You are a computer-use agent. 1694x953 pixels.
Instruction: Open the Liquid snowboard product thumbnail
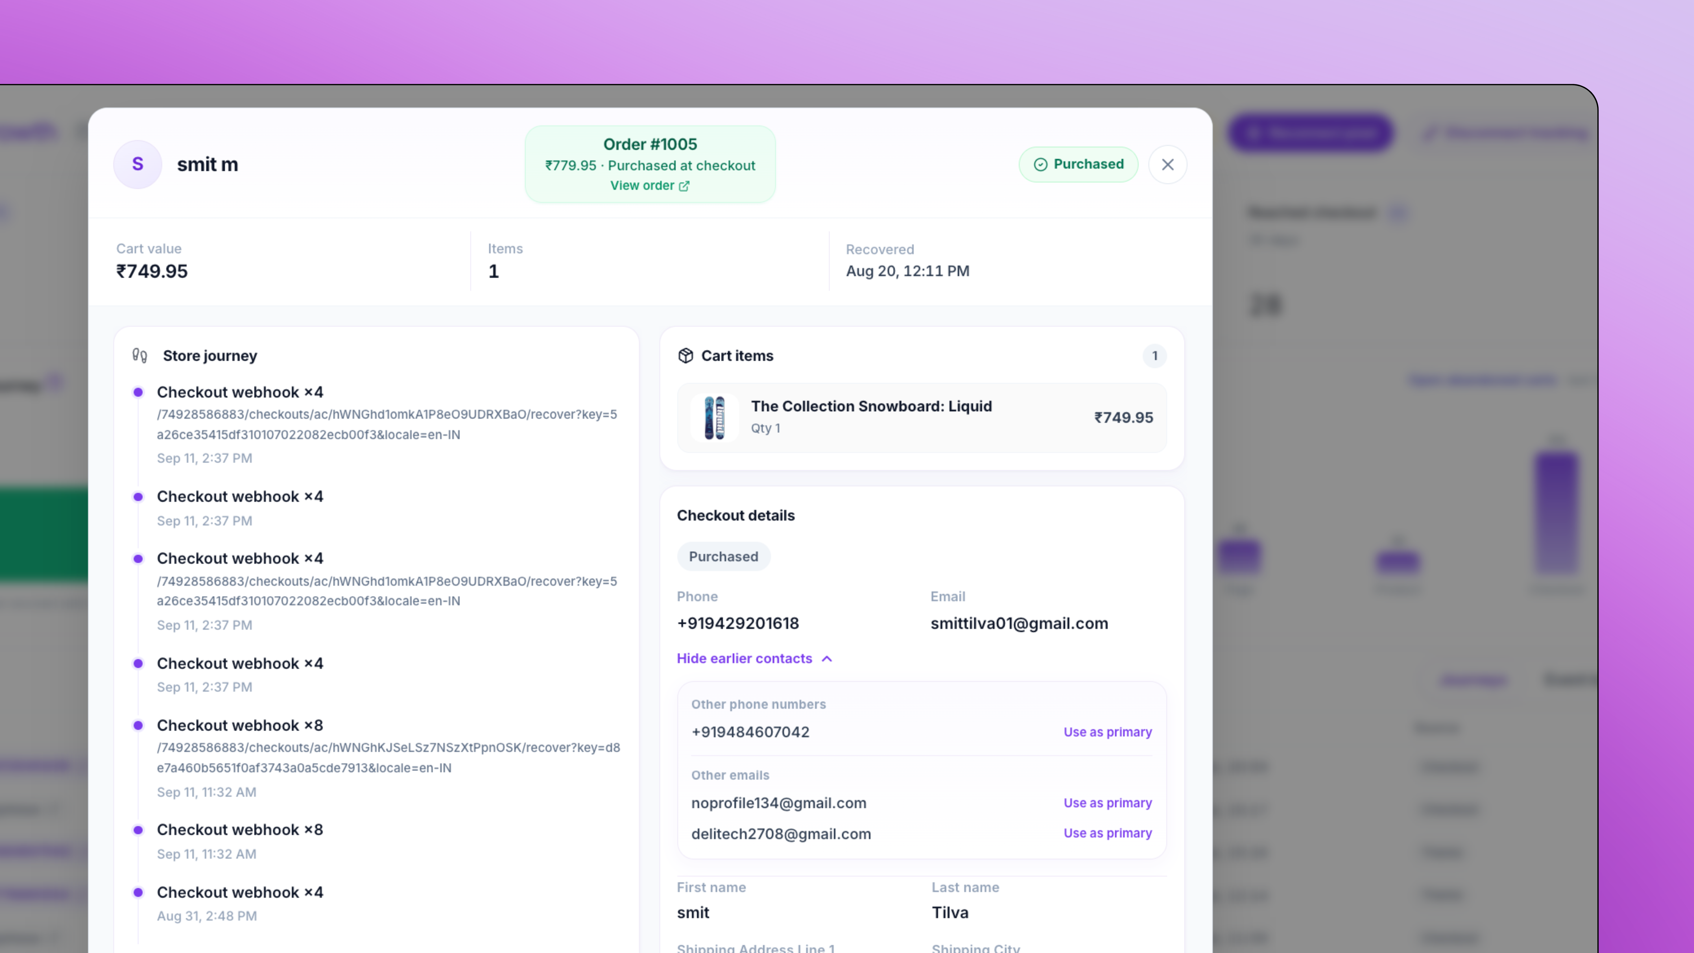[x=714, y=418]
